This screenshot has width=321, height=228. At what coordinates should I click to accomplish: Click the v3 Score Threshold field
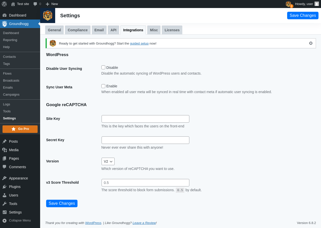coord(145,183)
